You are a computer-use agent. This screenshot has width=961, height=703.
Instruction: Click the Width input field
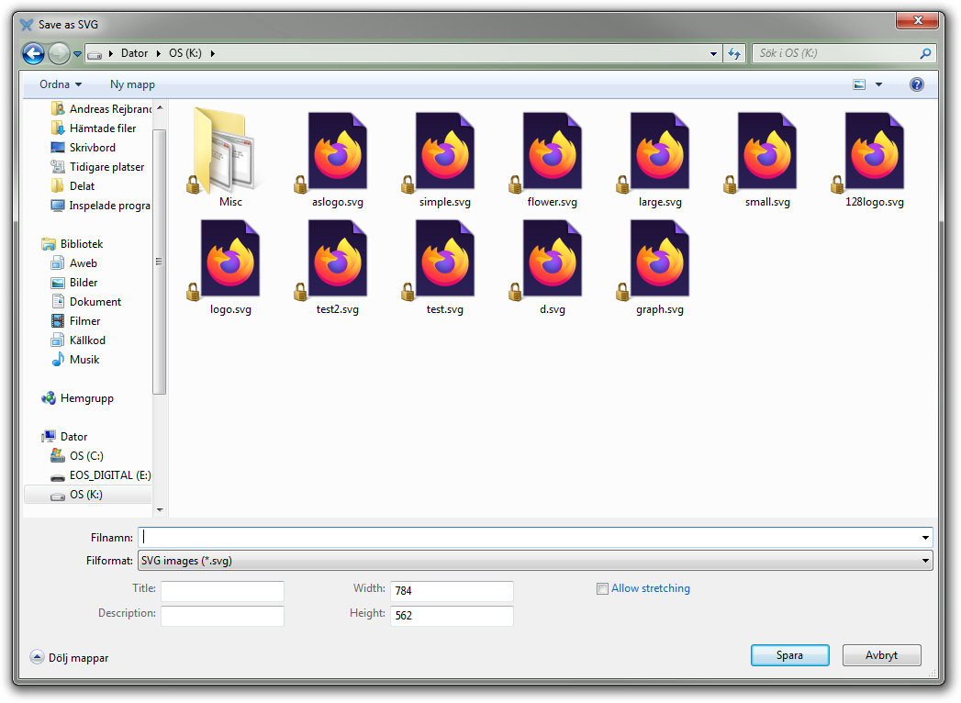[x=452, y=591]
